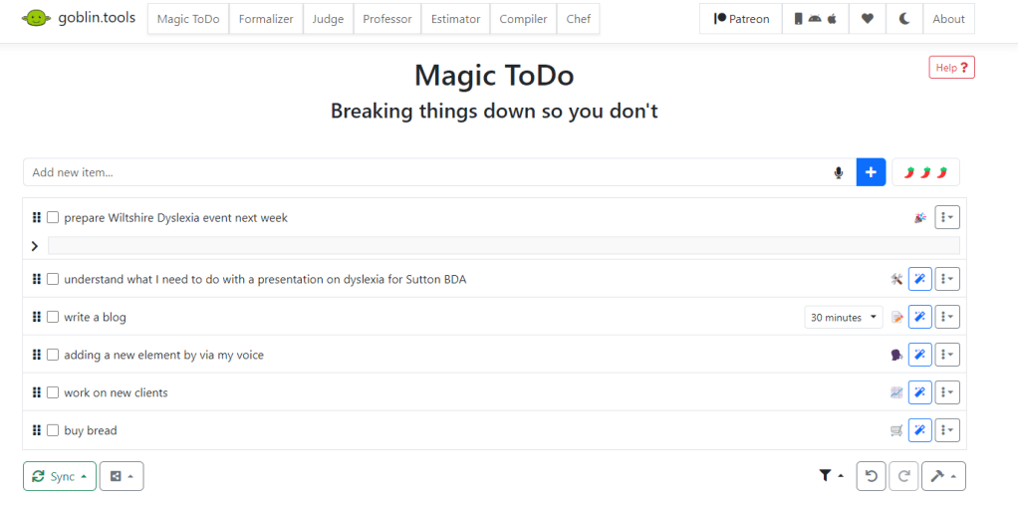
Task: Click the Patreon button
Action: point(741,19)
